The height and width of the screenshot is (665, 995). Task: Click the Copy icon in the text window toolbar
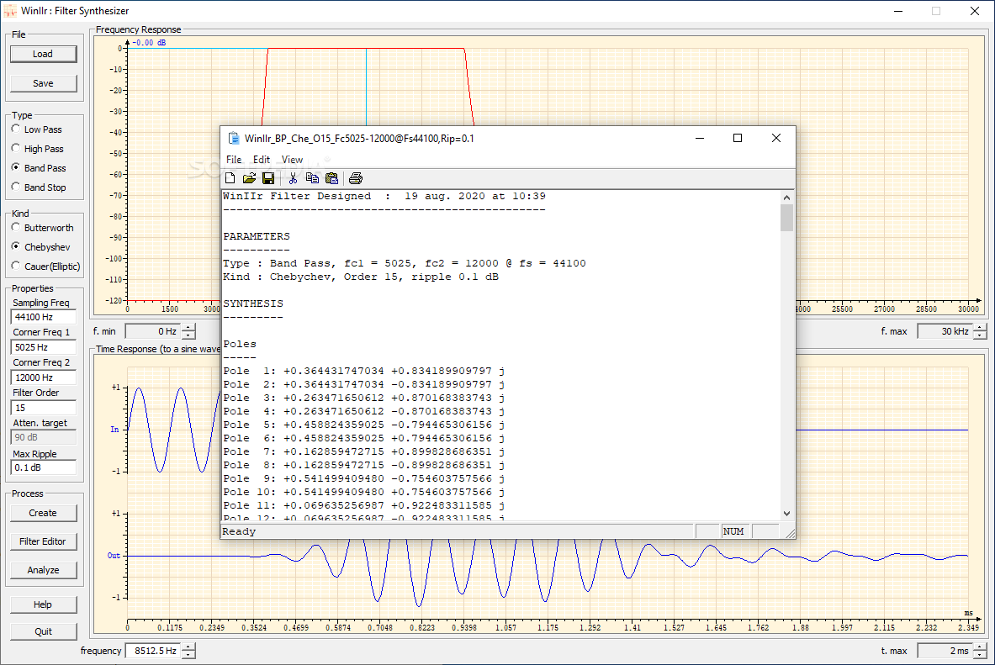(x=312, y=178)
